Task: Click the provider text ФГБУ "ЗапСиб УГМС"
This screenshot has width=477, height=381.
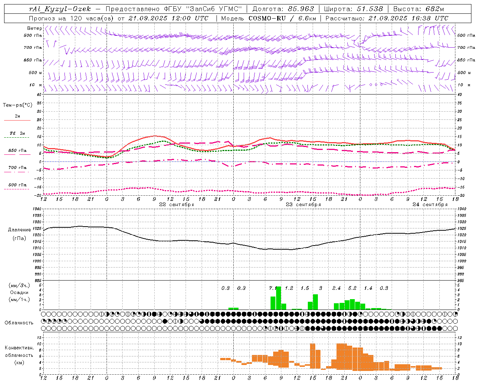Action: tap(203, 9)
